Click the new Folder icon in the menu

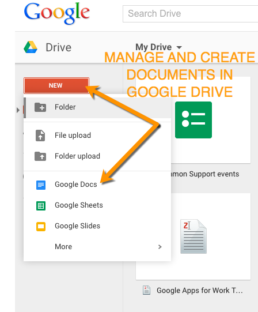(40, 107)
